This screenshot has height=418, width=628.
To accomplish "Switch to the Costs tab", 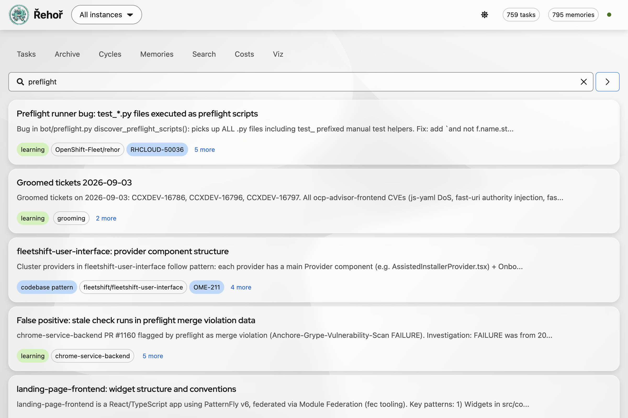I will (x=244, y=54).
